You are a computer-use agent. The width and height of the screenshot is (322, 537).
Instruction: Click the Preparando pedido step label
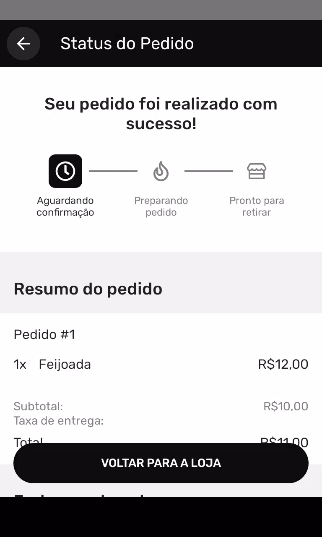[161, 206]
